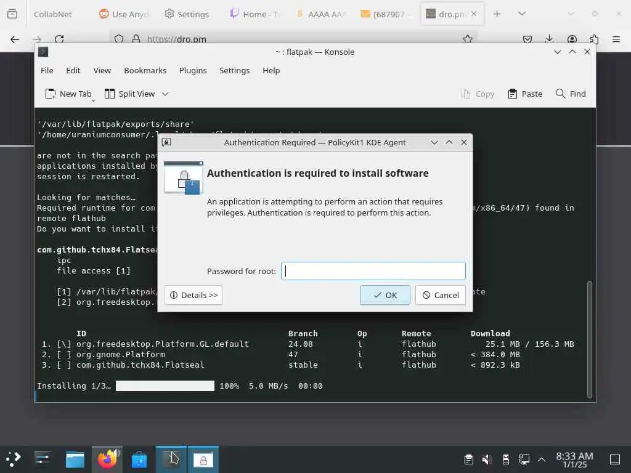
Task: Open clipboard tray icon
Action: pos(468,459)
